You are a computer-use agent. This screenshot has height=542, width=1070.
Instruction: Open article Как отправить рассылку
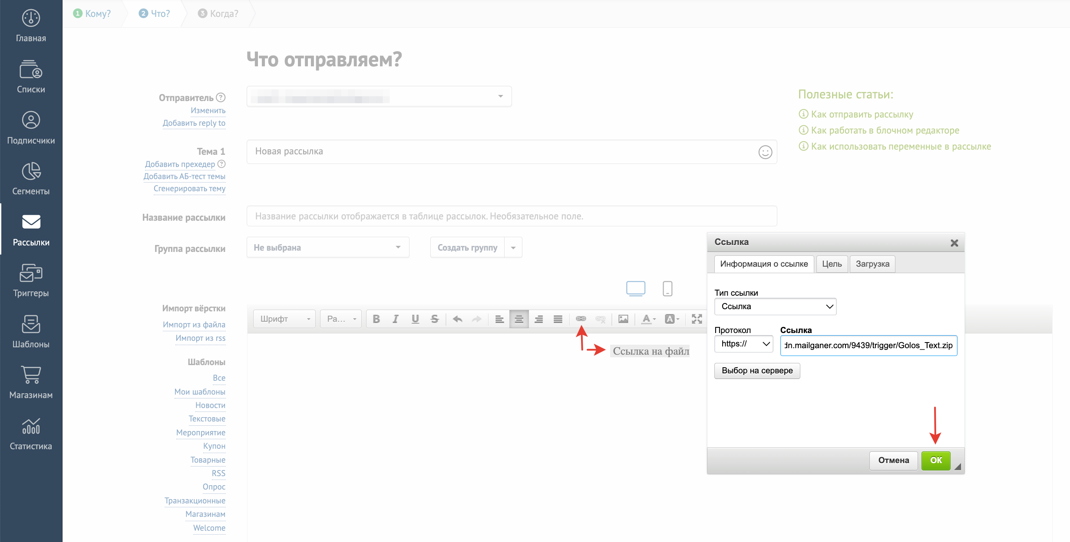(x=862, y=114)
